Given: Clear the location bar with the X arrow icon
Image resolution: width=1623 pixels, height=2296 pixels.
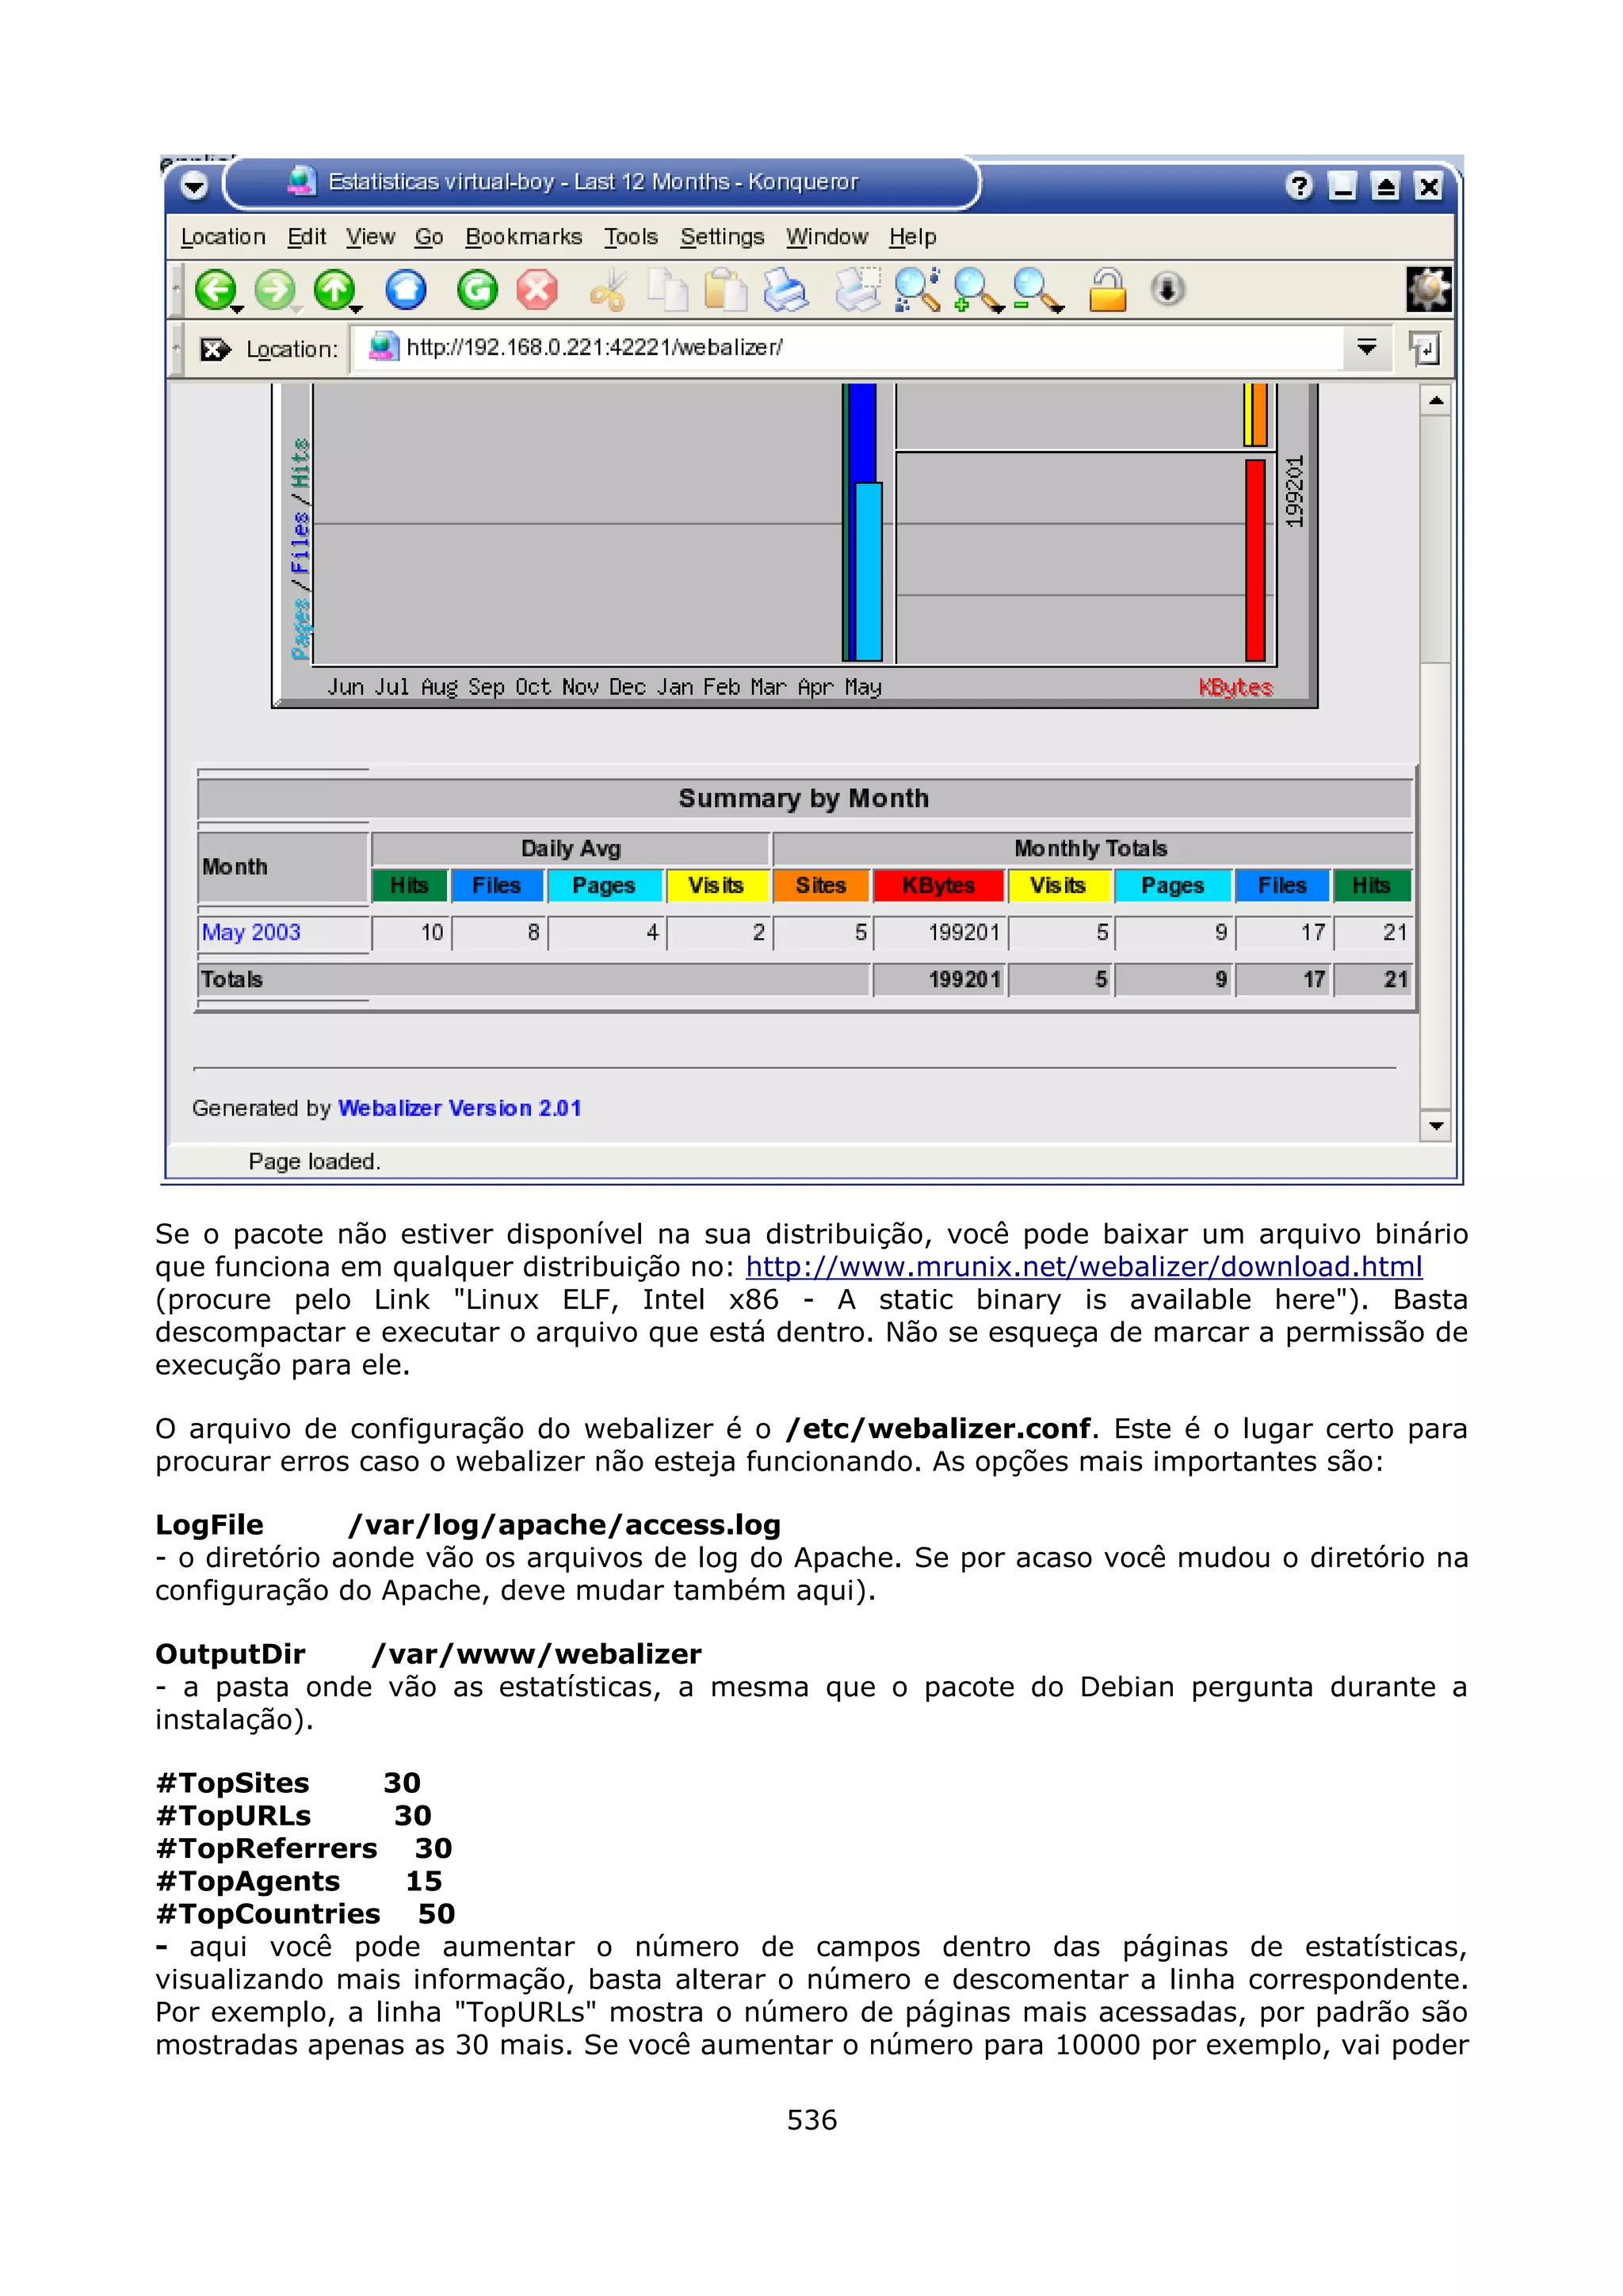Looking at the screenshot, I should coord(214,349).
